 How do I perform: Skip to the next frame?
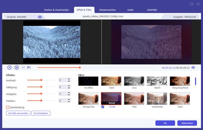coord(29,67)
